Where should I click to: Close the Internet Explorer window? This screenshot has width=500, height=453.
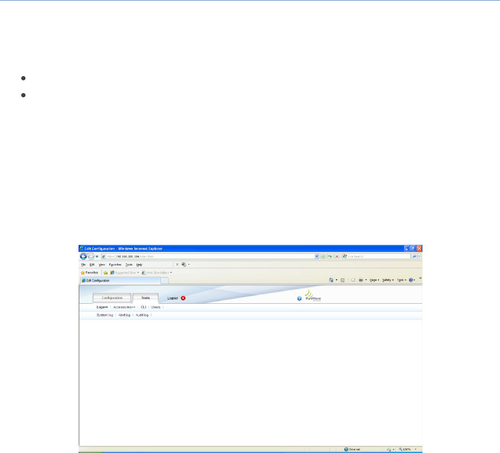tap(419, 248)
